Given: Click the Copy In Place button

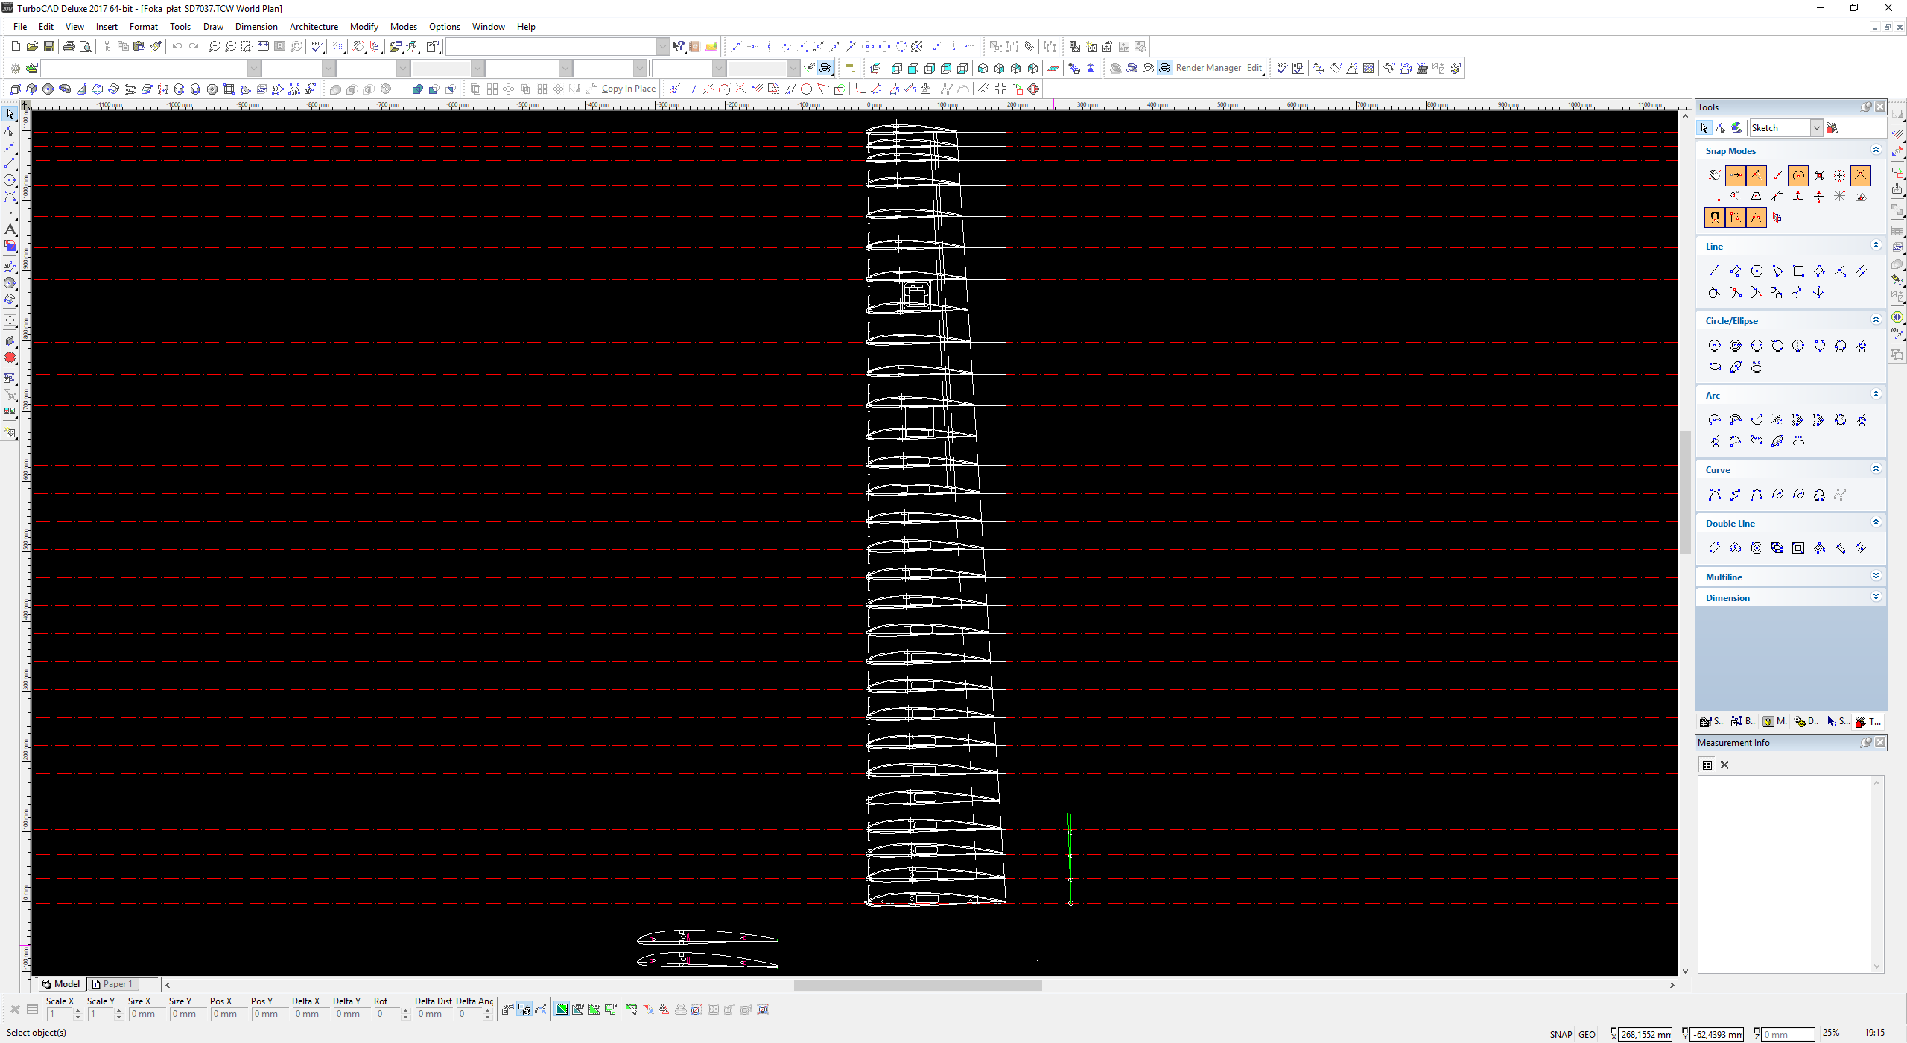Looking at the screenshot, I should (x=628, y=89).
